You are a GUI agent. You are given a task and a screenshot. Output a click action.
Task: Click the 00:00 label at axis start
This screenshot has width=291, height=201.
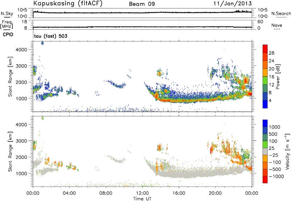[x=33, y=193]
